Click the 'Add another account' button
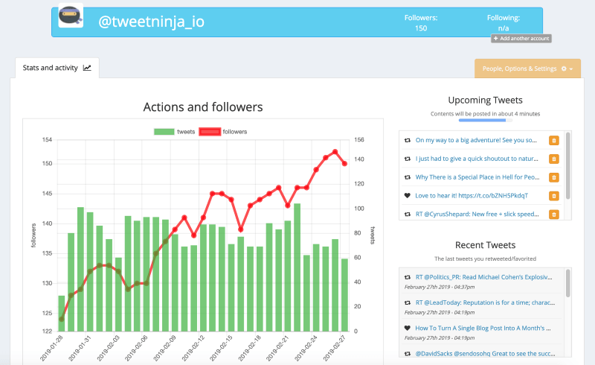595x365 pixels. click(x=520, y=38)
